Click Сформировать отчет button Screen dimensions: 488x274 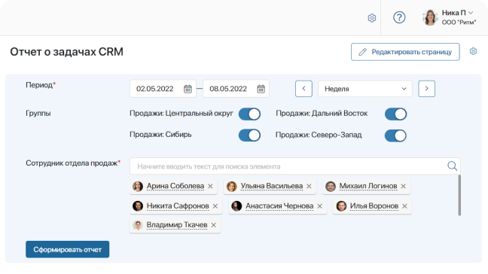pyautogui.click(x=68, y=249)
